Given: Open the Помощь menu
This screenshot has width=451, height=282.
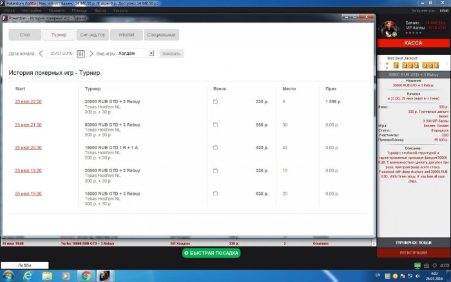Looking at the screenshot, I should pos(79,10).
